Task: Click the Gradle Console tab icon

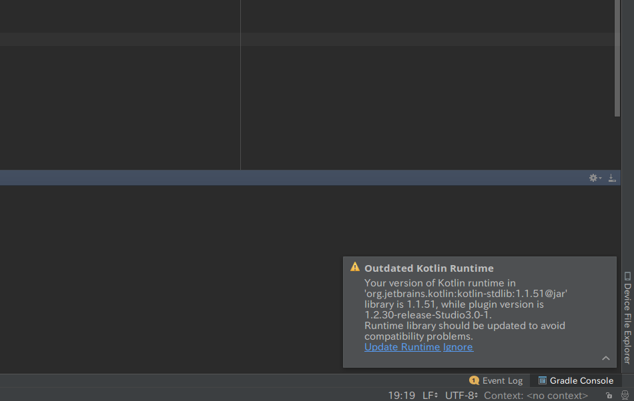Action: (x=542, y=380)
